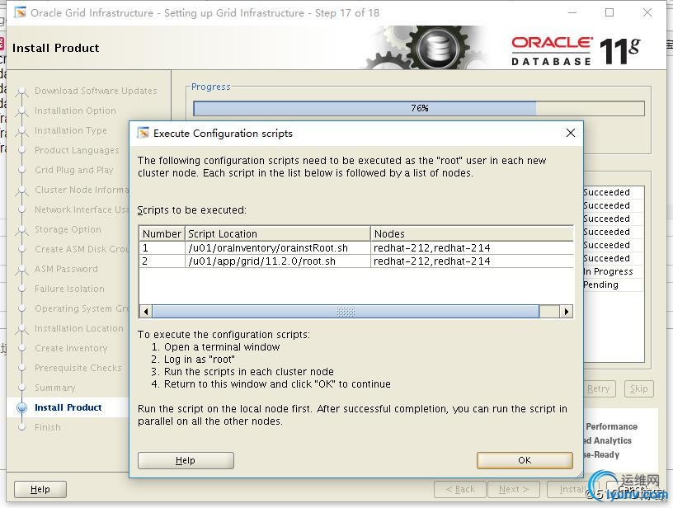Select Create Inventory step

click(x=71, y=348)
